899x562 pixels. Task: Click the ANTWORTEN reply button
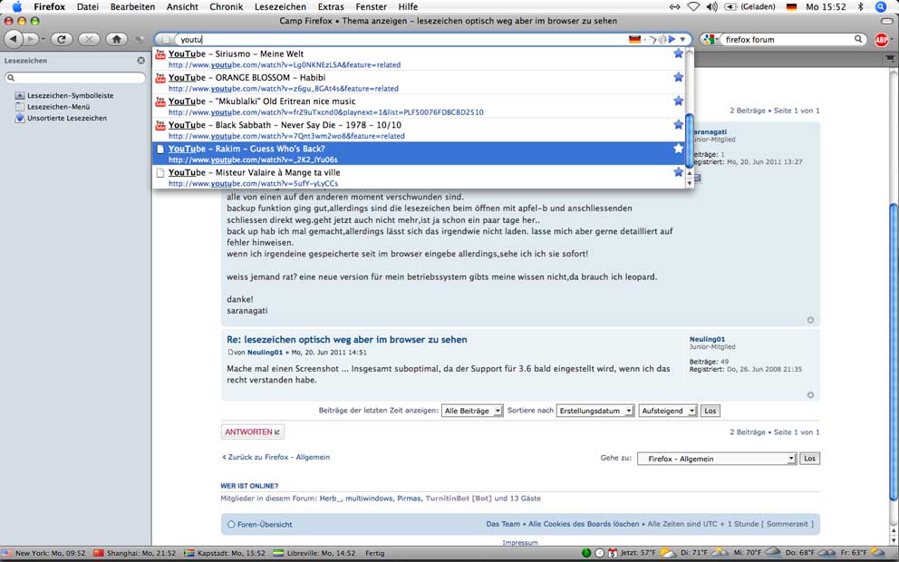coord(252,431)
